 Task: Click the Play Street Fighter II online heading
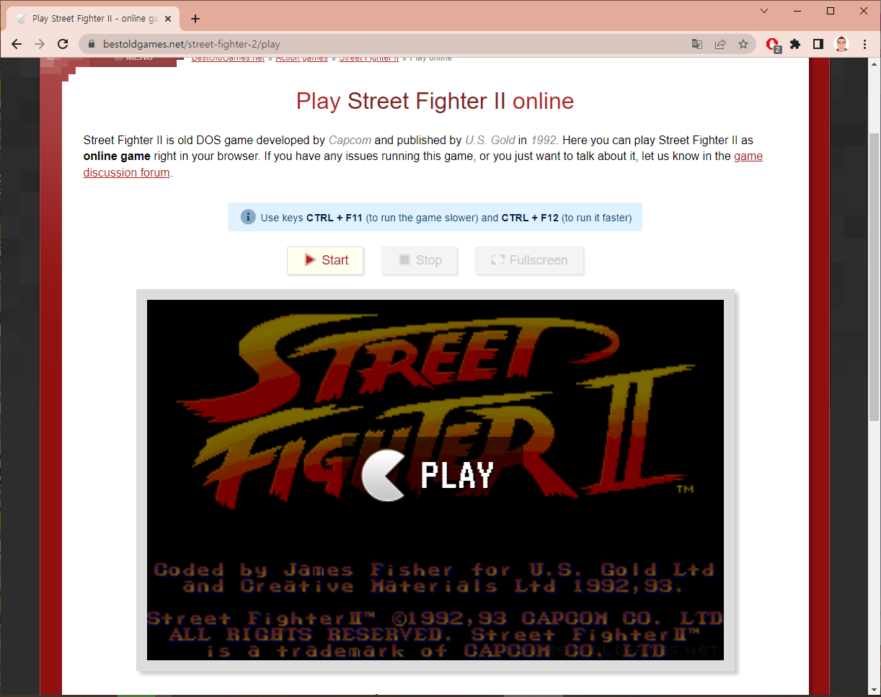point(435,101)
